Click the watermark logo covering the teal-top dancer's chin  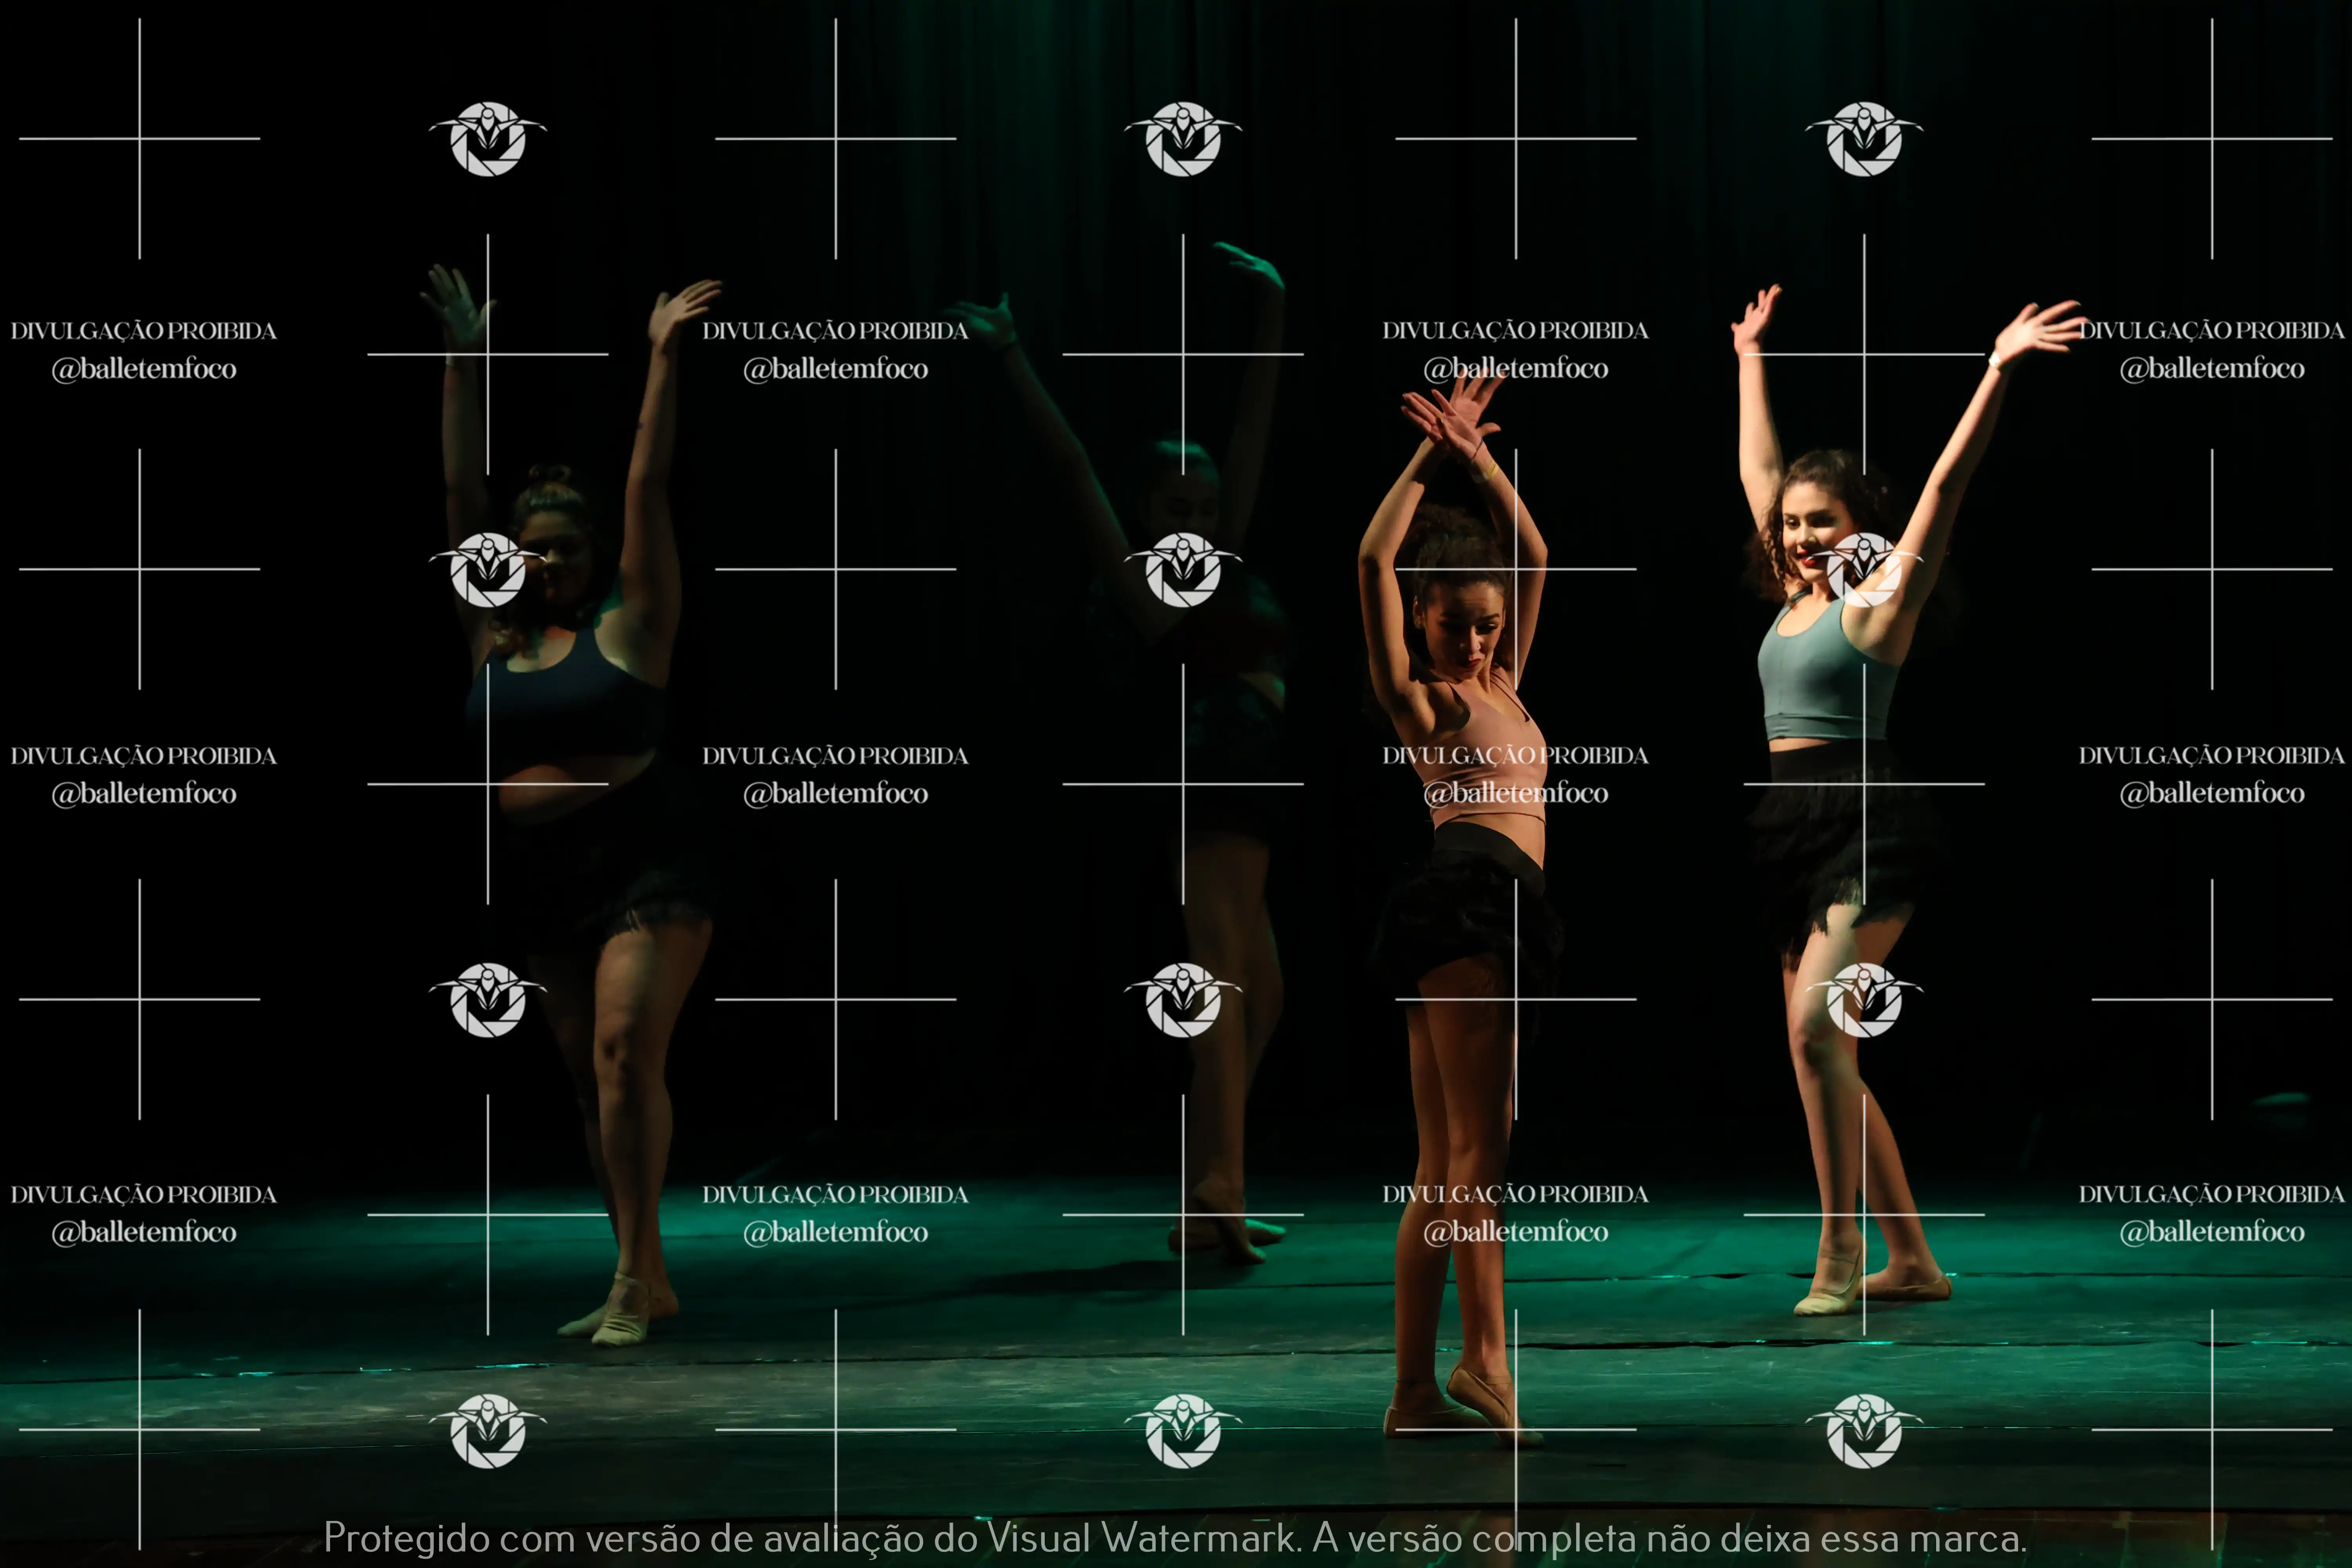[1863, 569]
